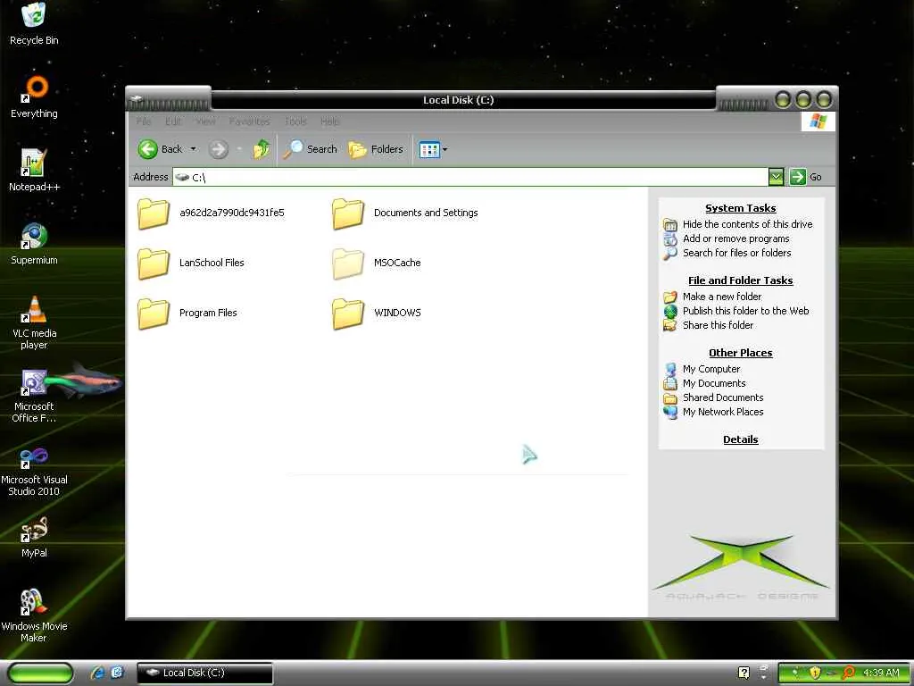Open the File menu

point(144,121)
